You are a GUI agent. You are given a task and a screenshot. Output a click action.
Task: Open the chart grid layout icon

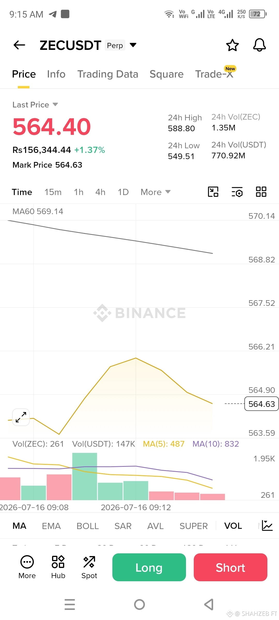click(x=261, y=192)
